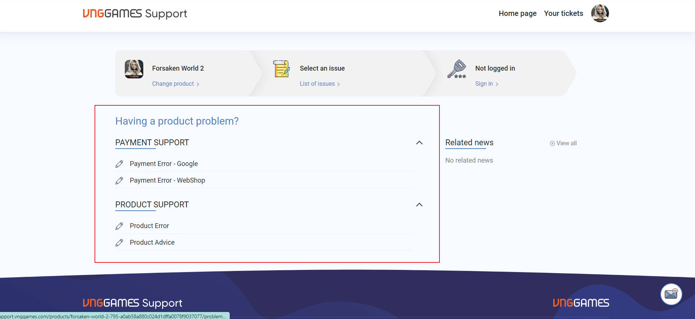Open Product Error issue

coord(149,226)
